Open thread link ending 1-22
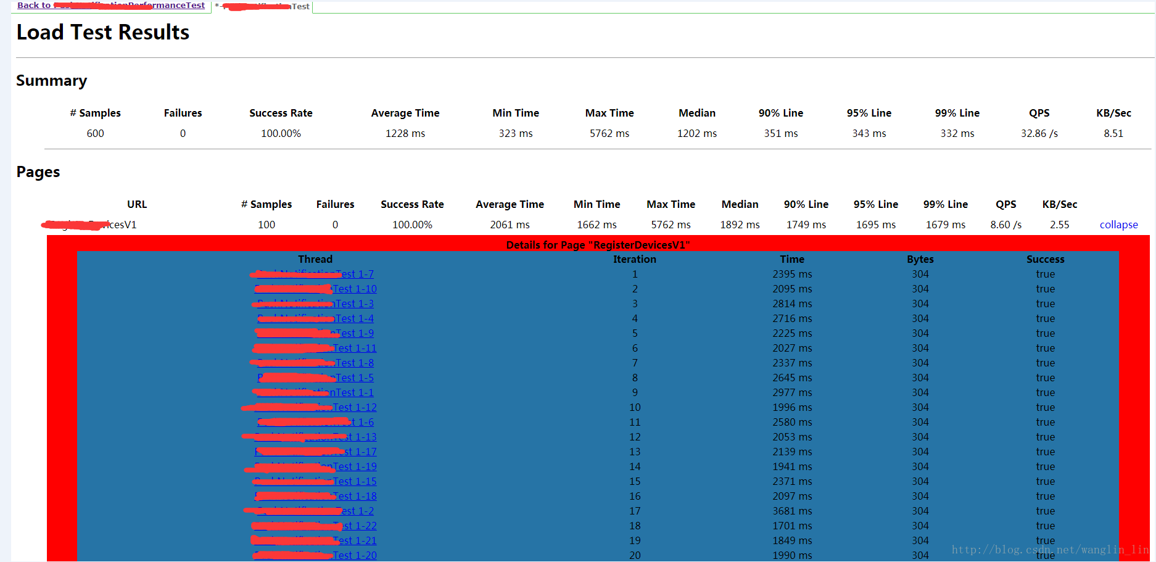Viewport: 1156px width, 562px height. click(x=315, y=526)
